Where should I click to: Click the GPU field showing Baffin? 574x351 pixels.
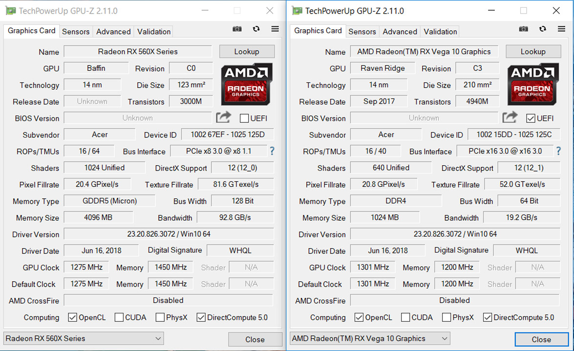click(96, 68)
